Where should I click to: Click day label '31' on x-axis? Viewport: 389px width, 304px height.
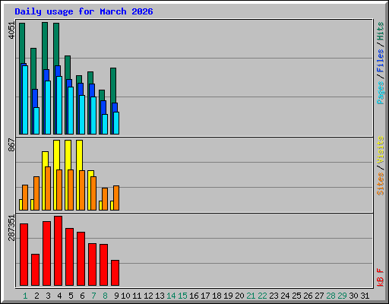point(365,296)
